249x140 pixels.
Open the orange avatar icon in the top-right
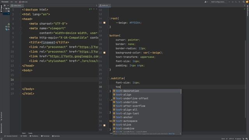[x=247, y=2]
